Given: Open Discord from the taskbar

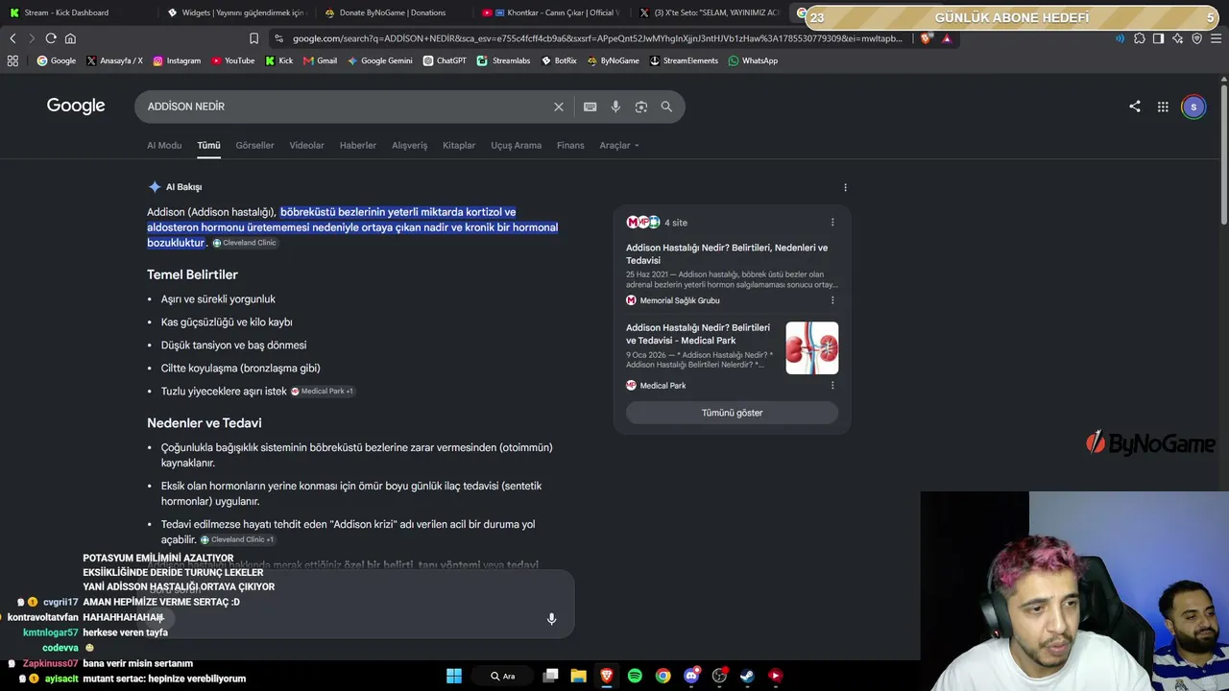Looking at the screenshot, I should [691, 676].
